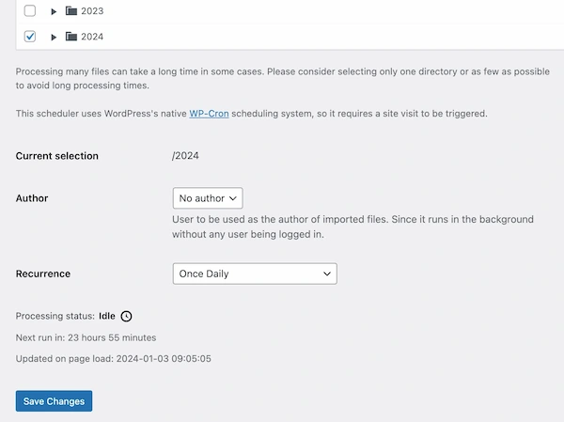The height and width of the screenshot is (422, 564).
Task: Check the 2023 folder checkbox
Action: tap(30, 10)
